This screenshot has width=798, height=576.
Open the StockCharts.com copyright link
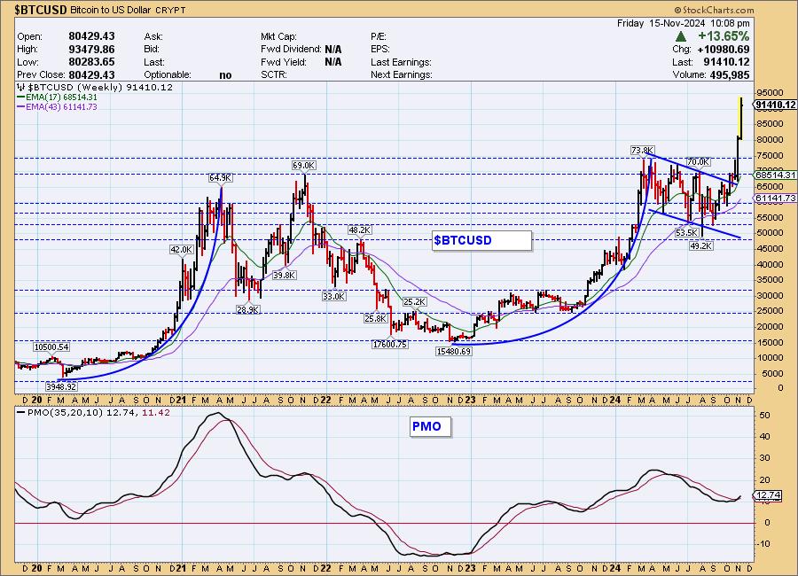(x=714, y=10)
